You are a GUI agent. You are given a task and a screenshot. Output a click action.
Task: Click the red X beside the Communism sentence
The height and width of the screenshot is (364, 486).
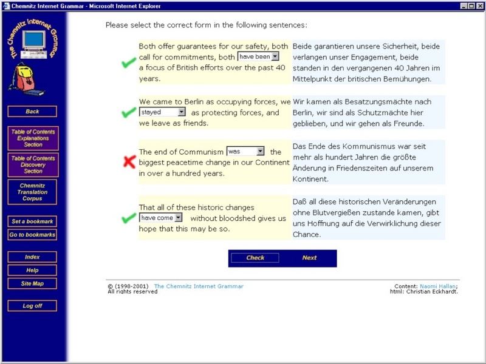click(x=129, y=162)
